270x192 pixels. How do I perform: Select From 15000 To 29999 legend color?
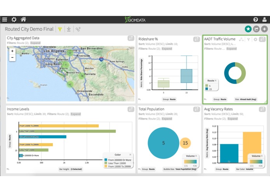pos(106,166)
